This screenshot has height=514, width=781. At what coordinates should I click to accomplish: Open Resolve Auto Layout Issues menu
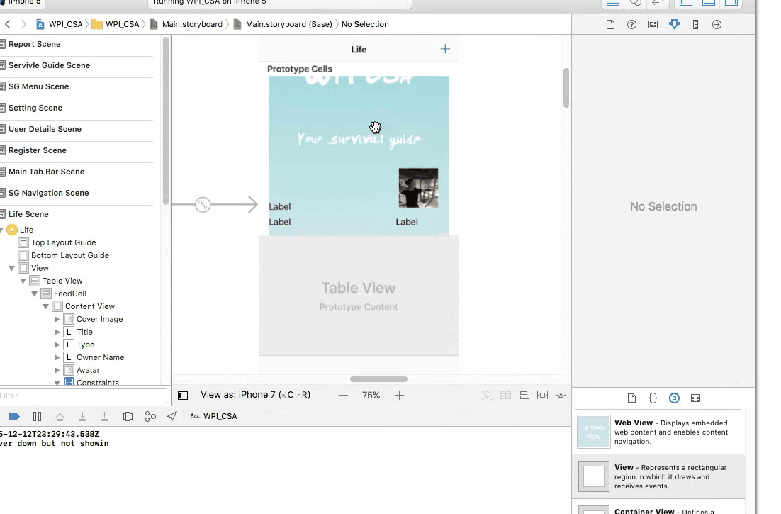pos(561,396)
